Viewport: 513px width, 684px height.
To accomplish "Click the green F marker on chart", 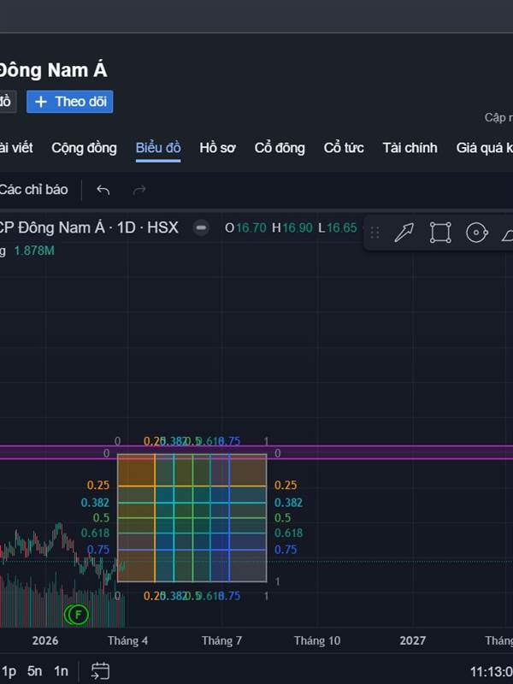I will click(x=78, y=614).
